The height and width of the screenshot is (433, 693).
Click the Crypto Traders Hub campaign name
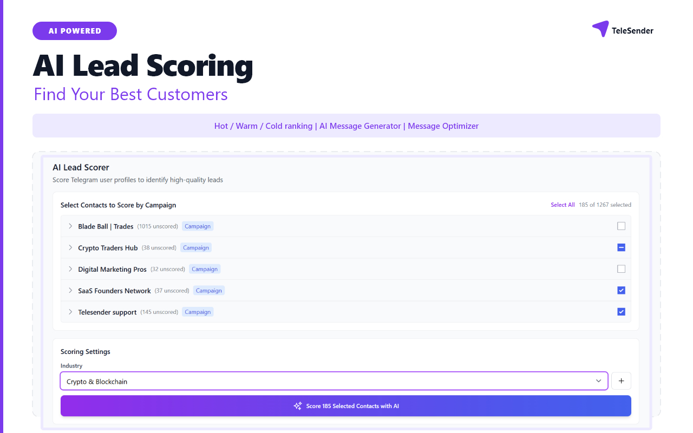point(108,248)
